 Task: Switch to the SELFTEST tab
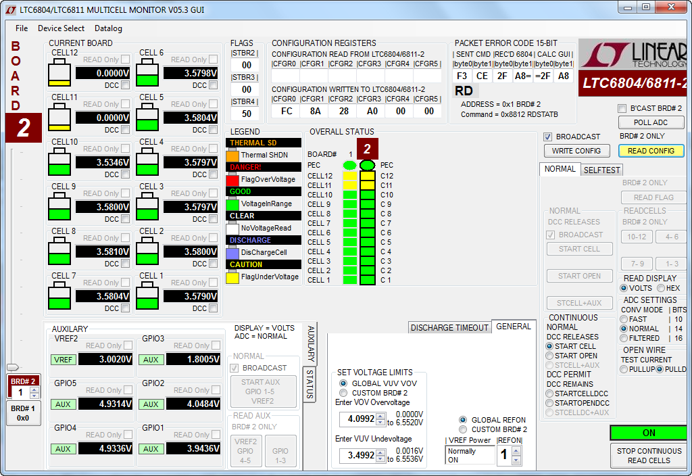601,170
